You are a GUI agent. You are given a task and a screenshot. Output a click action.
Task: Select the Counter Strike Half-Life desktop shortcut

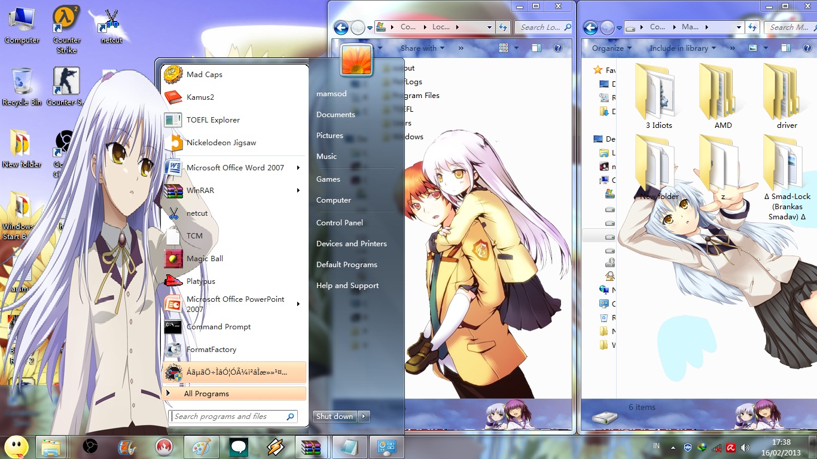coord(66,30)
